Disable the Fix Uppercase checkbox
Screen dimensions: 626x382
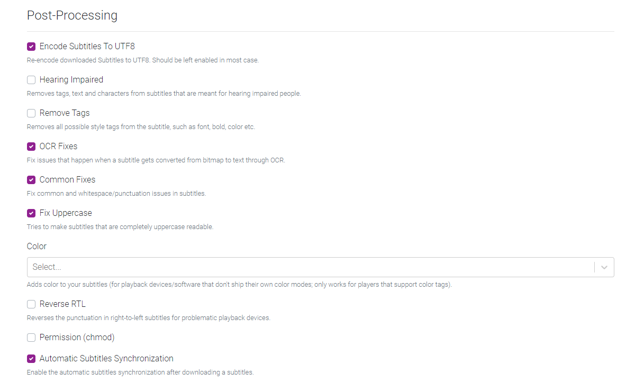pos(31,213)
